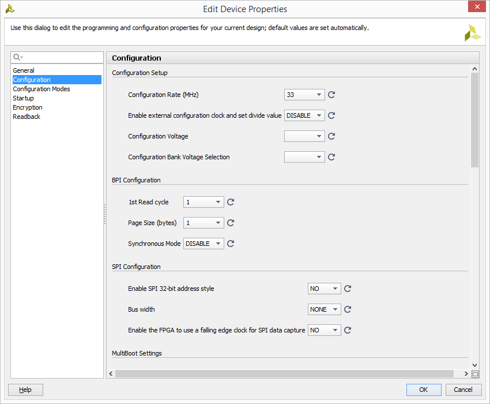Viewport: 490px width, 404px height.
Task: Click the search magnifier icon
Action: pyautogui.click(x=17, y=57)
